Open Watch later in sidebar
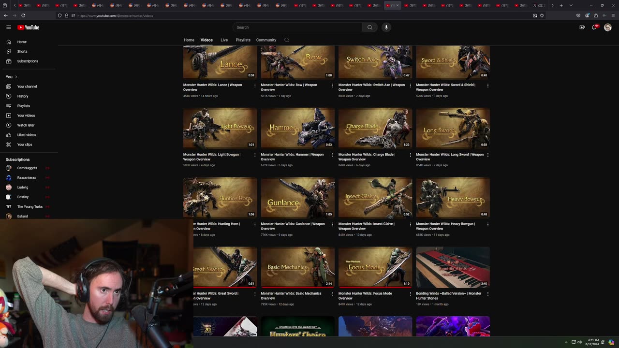619x348 pixels. pos(29,125)
